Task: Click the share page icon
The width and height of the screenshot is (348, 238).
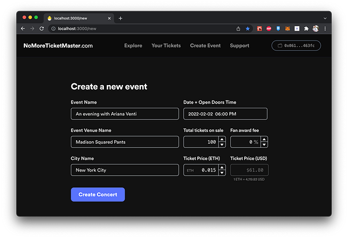Action: click(238, 28)
